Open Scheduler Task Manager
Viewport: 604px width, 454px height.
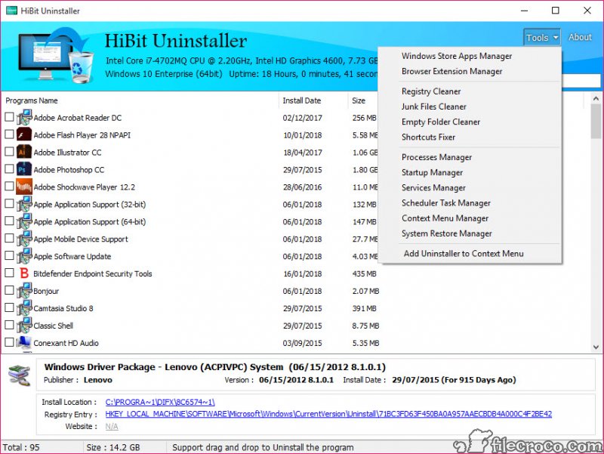[x=446, y=202]
